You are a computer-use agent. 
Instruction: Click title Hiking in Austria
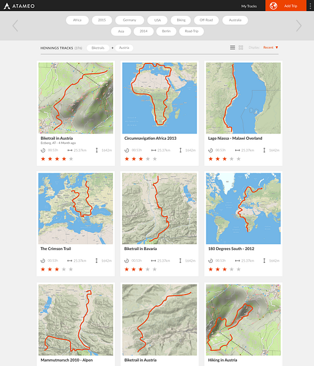[x=222, y=360]
